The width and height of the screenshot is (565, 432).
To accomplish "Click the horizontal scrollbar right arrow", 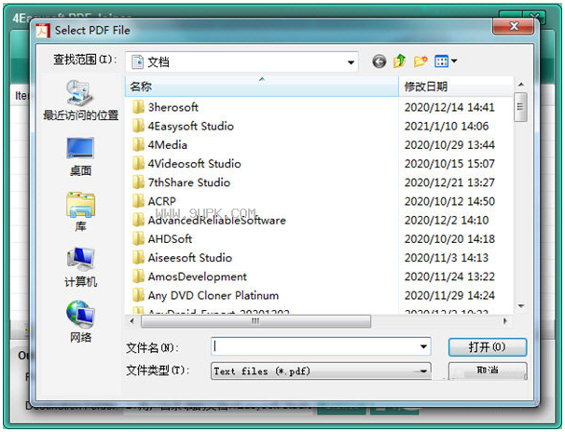I will click(505, 321).
